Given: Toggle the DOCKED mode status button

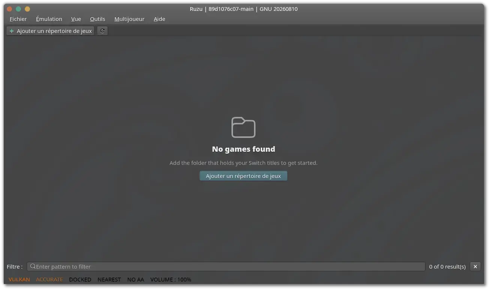Looking at the screenshot, I should [x=80, y=280].
